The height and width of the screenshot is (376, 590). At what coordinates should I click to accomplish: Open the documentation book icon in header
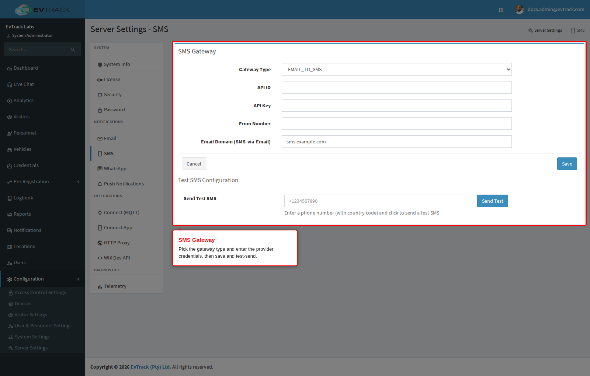(x=501, y=10)
